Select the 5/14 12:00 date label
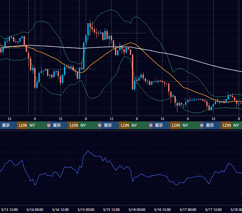The image size is (242, 213). [x=60, y=209]
